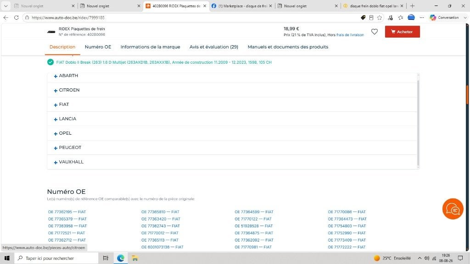Open notifications center icon
The image size is (470, 264).
(460, 258)
